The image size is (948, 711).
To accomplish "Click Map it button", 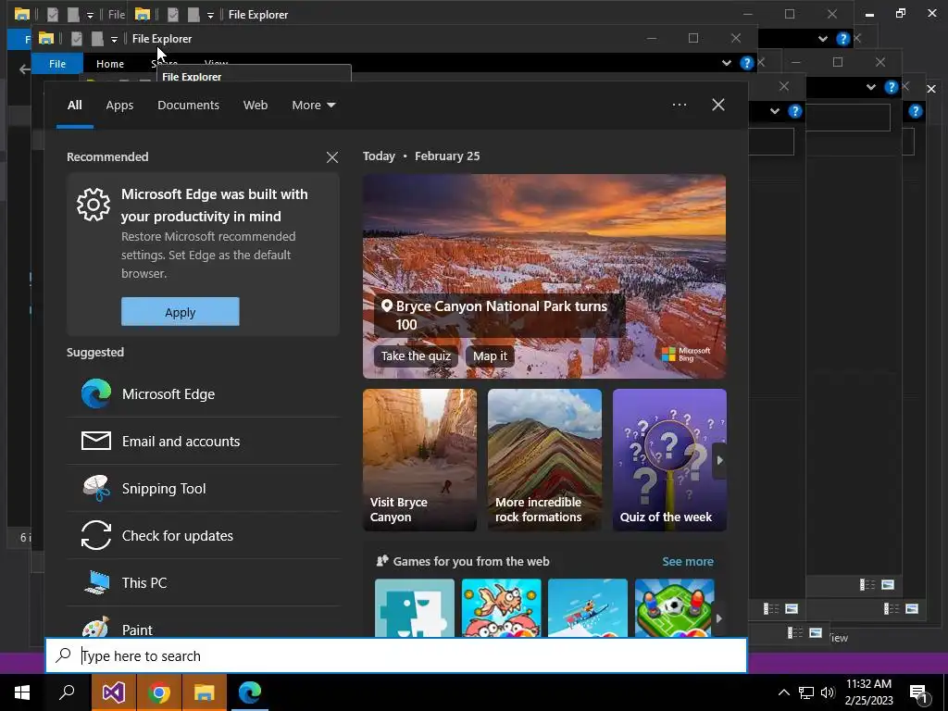I will [490, 355].
